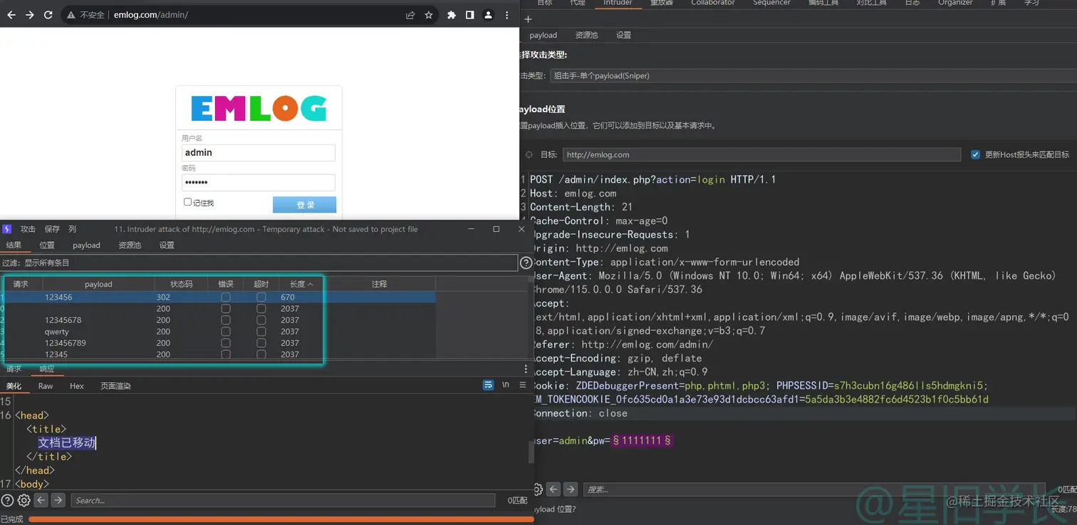The height and width of the screenshot is (525, 1077).
Task: Tick the 超时 checkbox in the 12345678 row
Action: click(261, 320)
